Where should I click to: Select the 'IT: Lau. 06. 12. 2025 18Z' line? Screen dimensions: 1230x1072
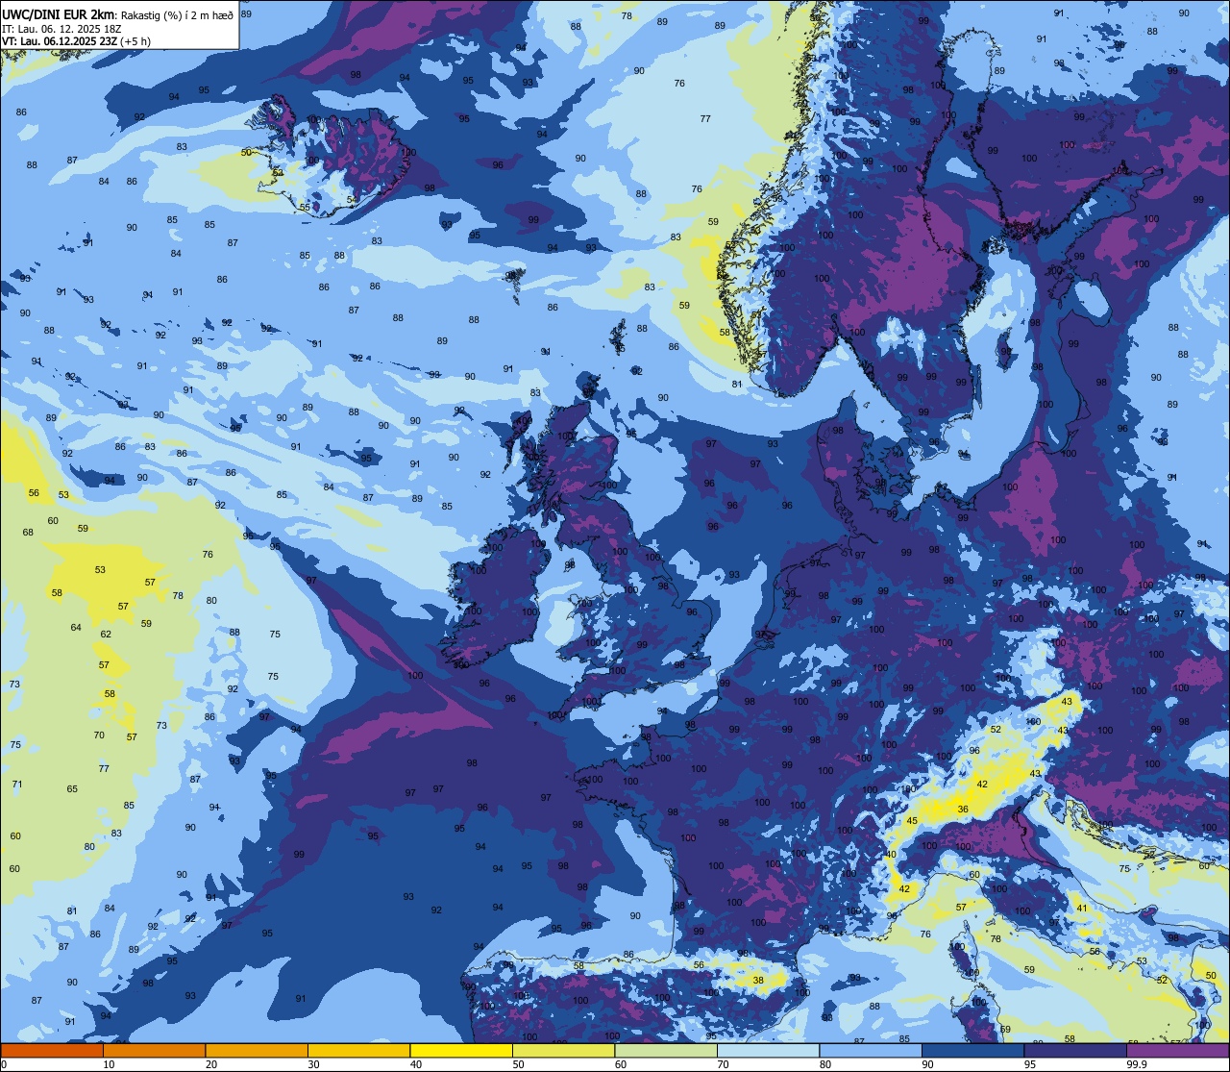[61, 29]
